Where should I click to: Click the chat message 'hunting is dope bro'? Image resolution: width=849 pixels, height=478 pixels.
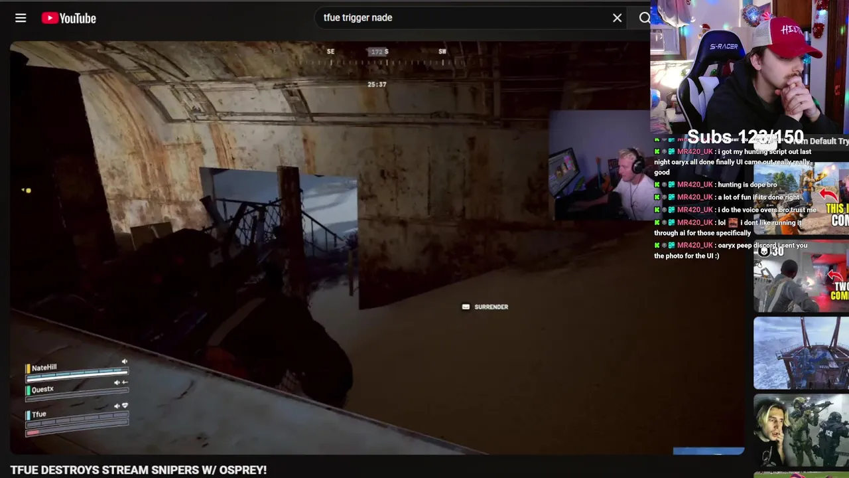tap(715, 185)
